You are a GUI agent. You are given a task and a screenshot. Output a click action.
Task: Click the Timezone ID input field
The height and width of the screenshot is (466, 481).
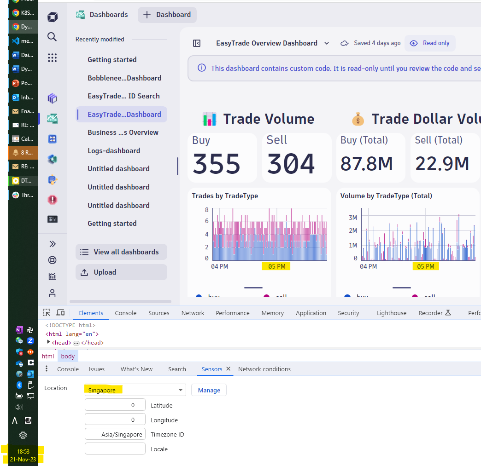tap(115, 434)
